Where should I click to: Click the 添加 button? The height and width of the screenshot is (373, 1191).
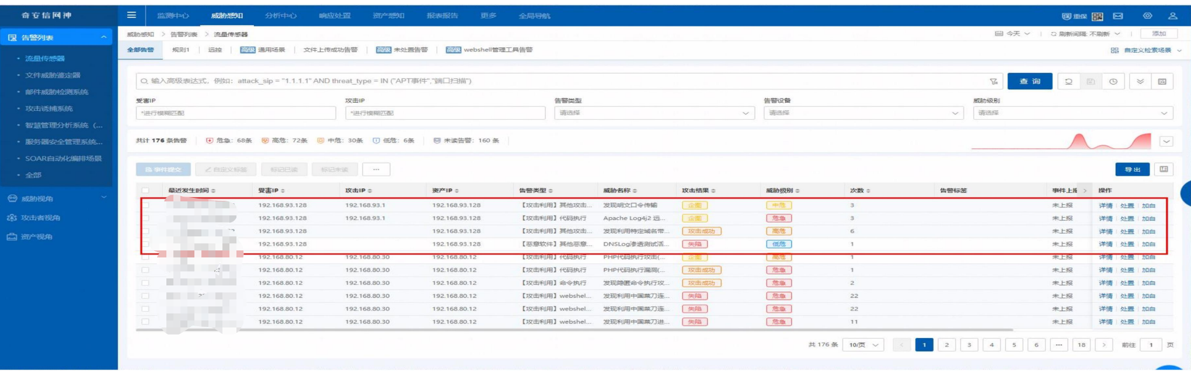coord(1159,34)
